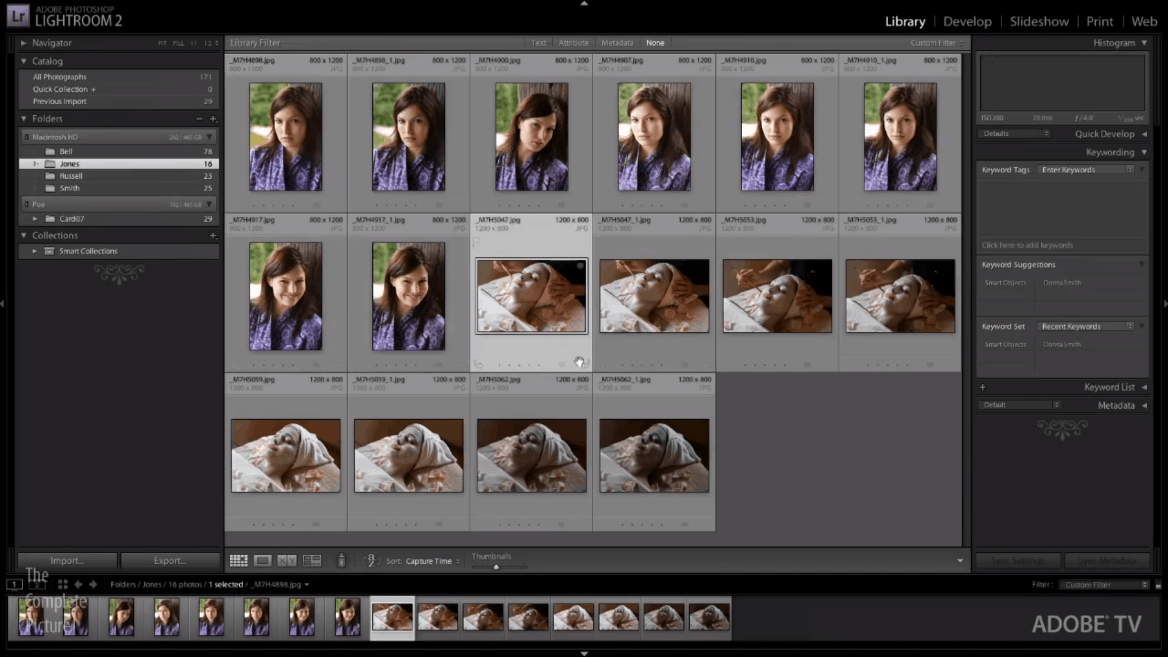Expand the Metadata panel
1168x657 pixels.
(1144, 405)
